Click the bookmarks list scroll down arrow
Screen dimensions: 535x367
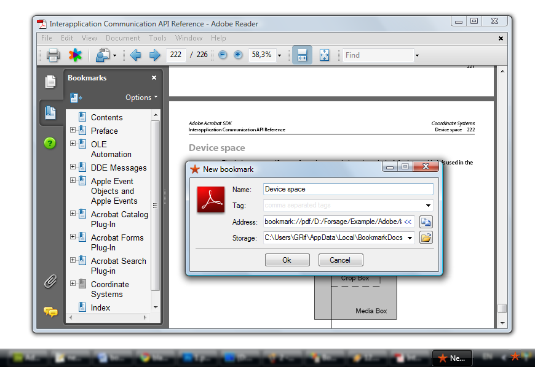point(156,307)
